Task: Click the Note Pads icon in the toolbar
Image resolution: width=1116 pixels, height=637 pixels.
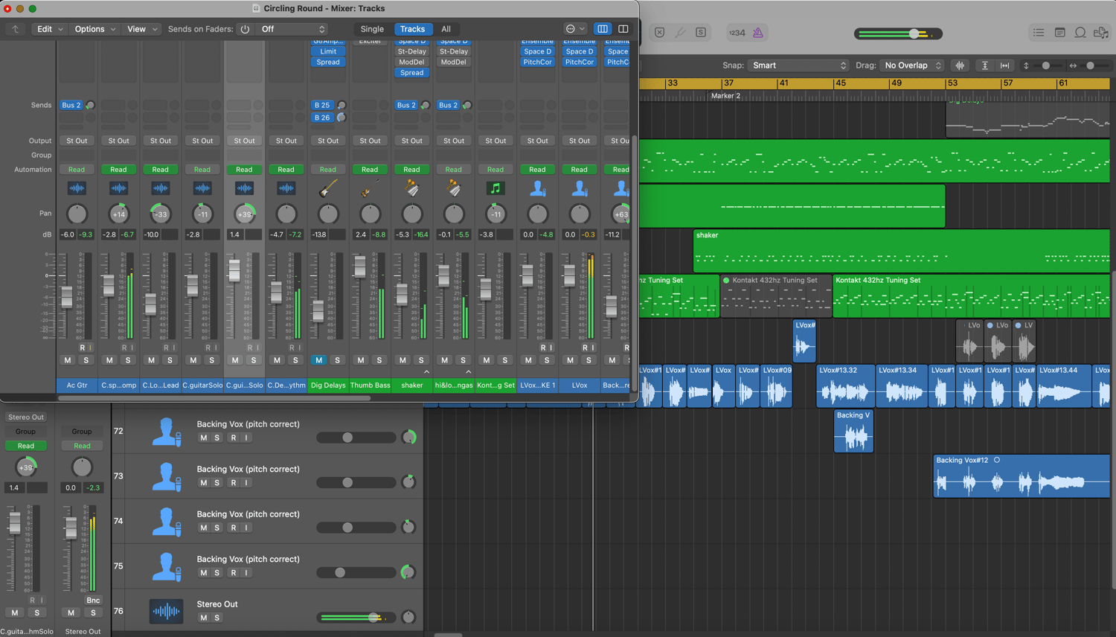Action: click(1059, 33)
